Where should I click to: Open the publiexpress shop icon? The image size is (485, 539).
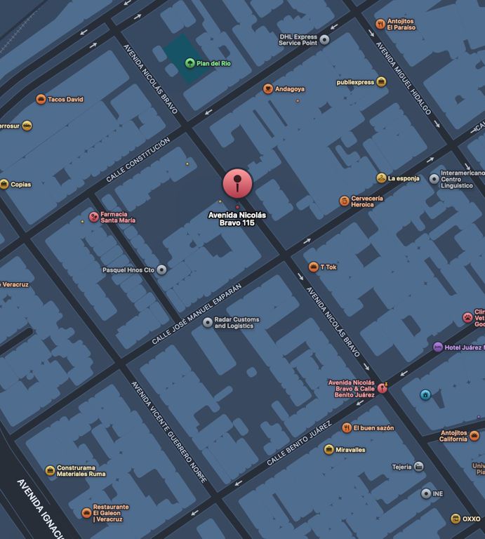pyautogui.click(x=381, y=82)
